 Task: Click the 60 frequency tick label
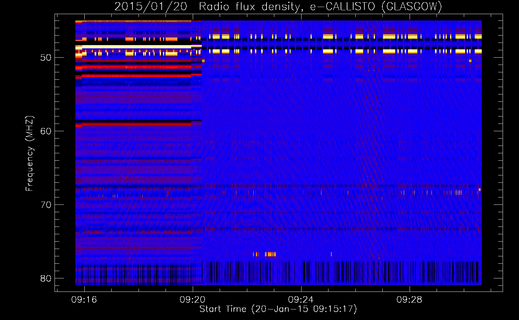(46, 131)
